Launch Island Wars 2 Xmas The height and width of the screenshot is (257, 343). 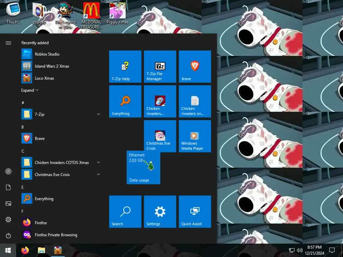click(61, 66)
